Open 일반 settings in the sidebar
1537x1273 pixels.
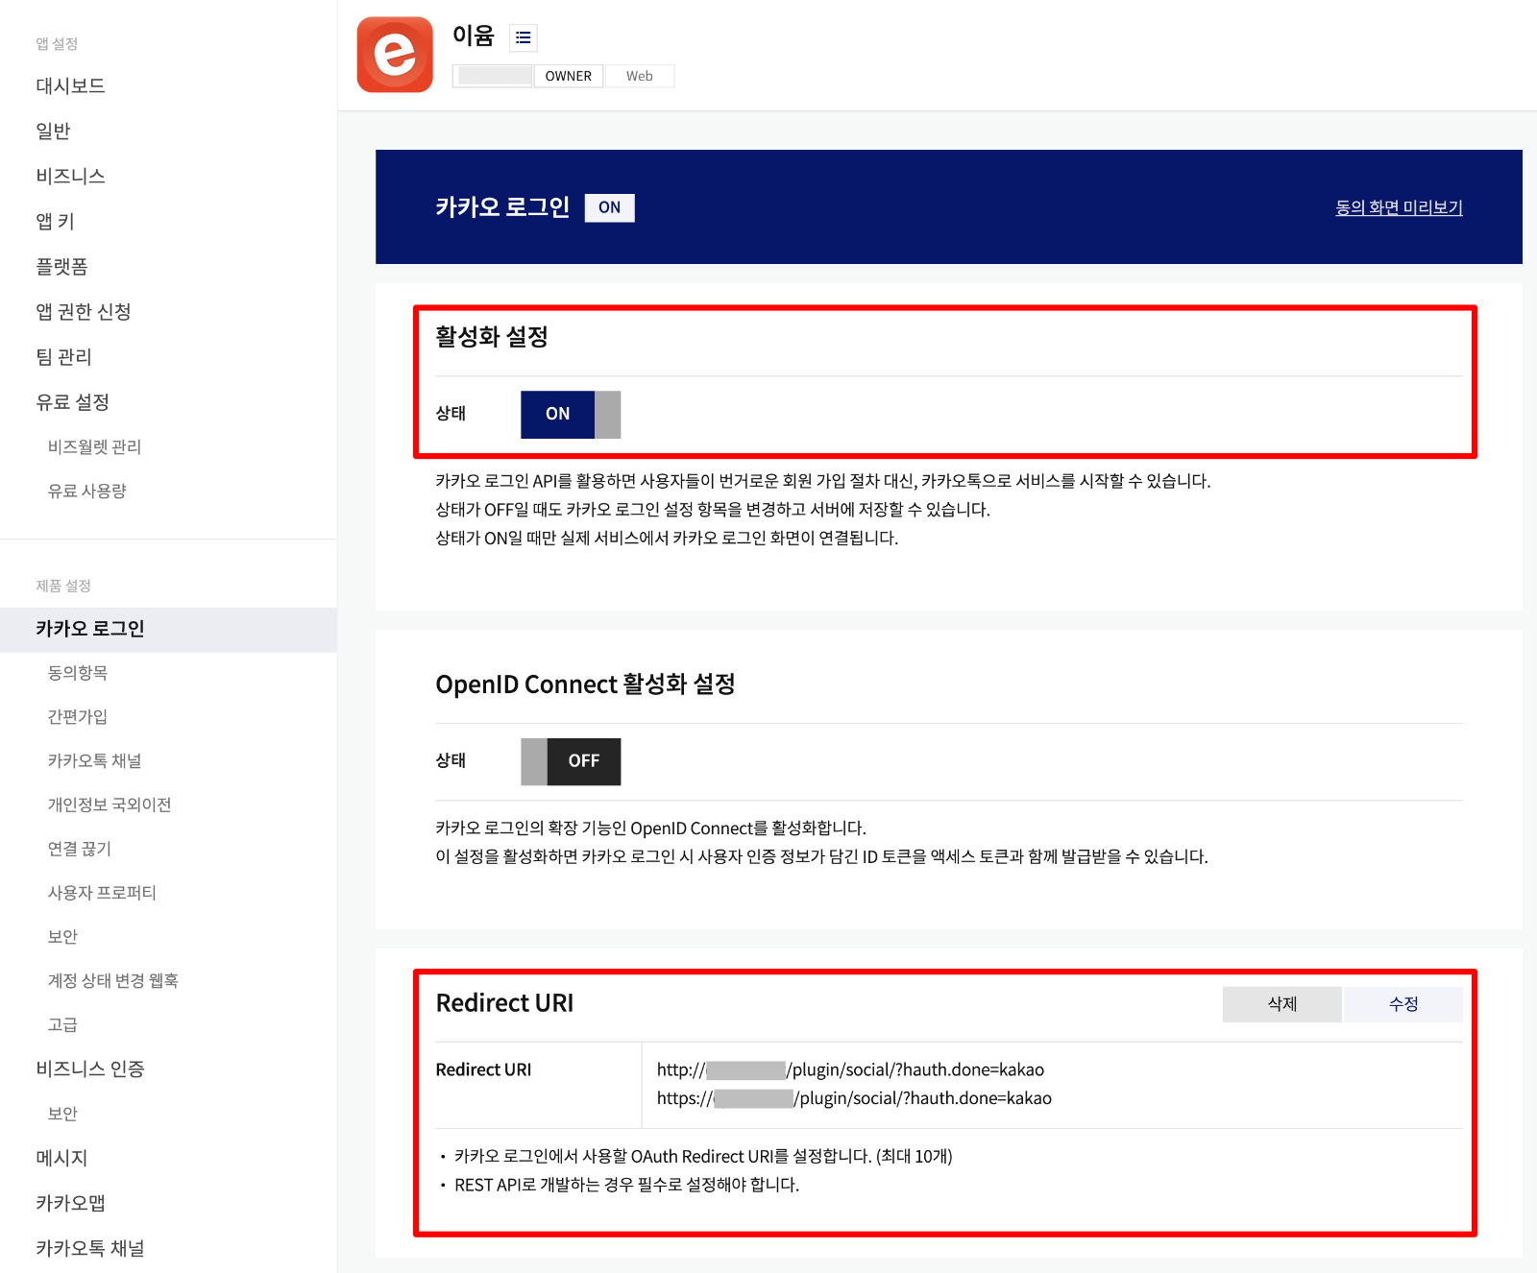[53, 131]
